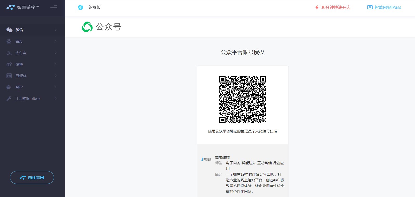
Task: Open the 百度 sidebar menu item
Action: pos(32,41)
